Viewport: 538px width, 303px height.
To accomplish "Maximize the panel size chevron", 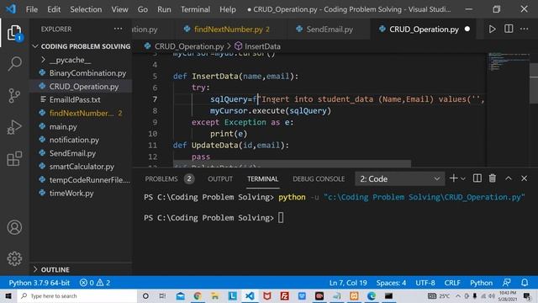I will [509, 178].
